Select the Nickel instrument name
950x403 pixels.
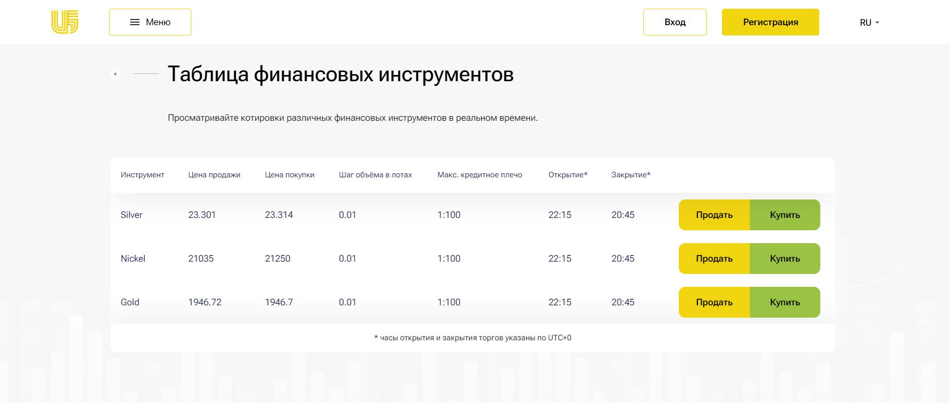click(x=133, y=259)
